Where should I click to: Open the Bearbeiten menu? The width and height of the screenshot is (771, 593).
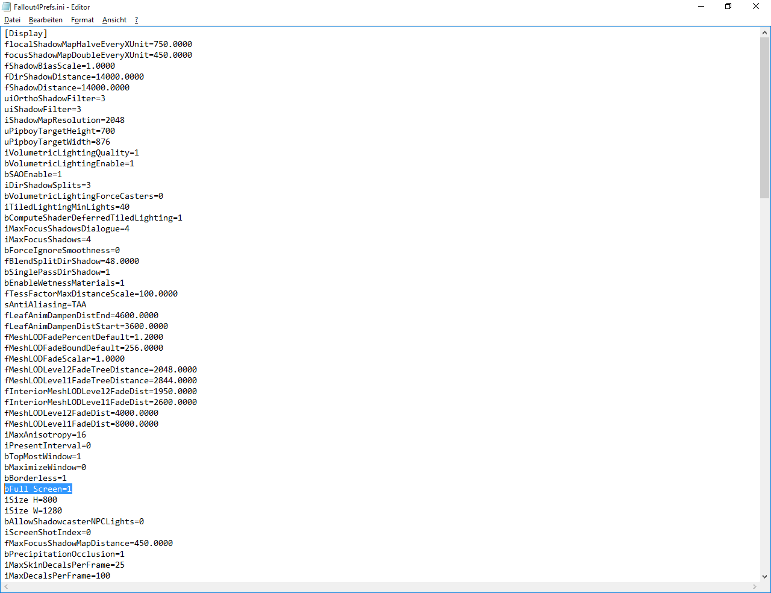tap(45, 20)
